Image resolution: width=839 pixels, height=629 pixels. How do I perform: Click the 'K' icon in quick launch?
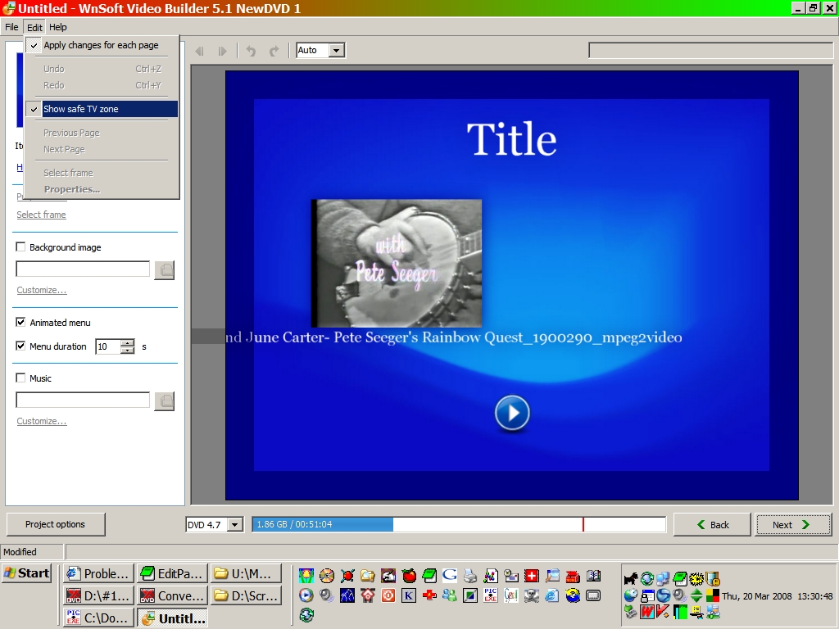point(409,595)
